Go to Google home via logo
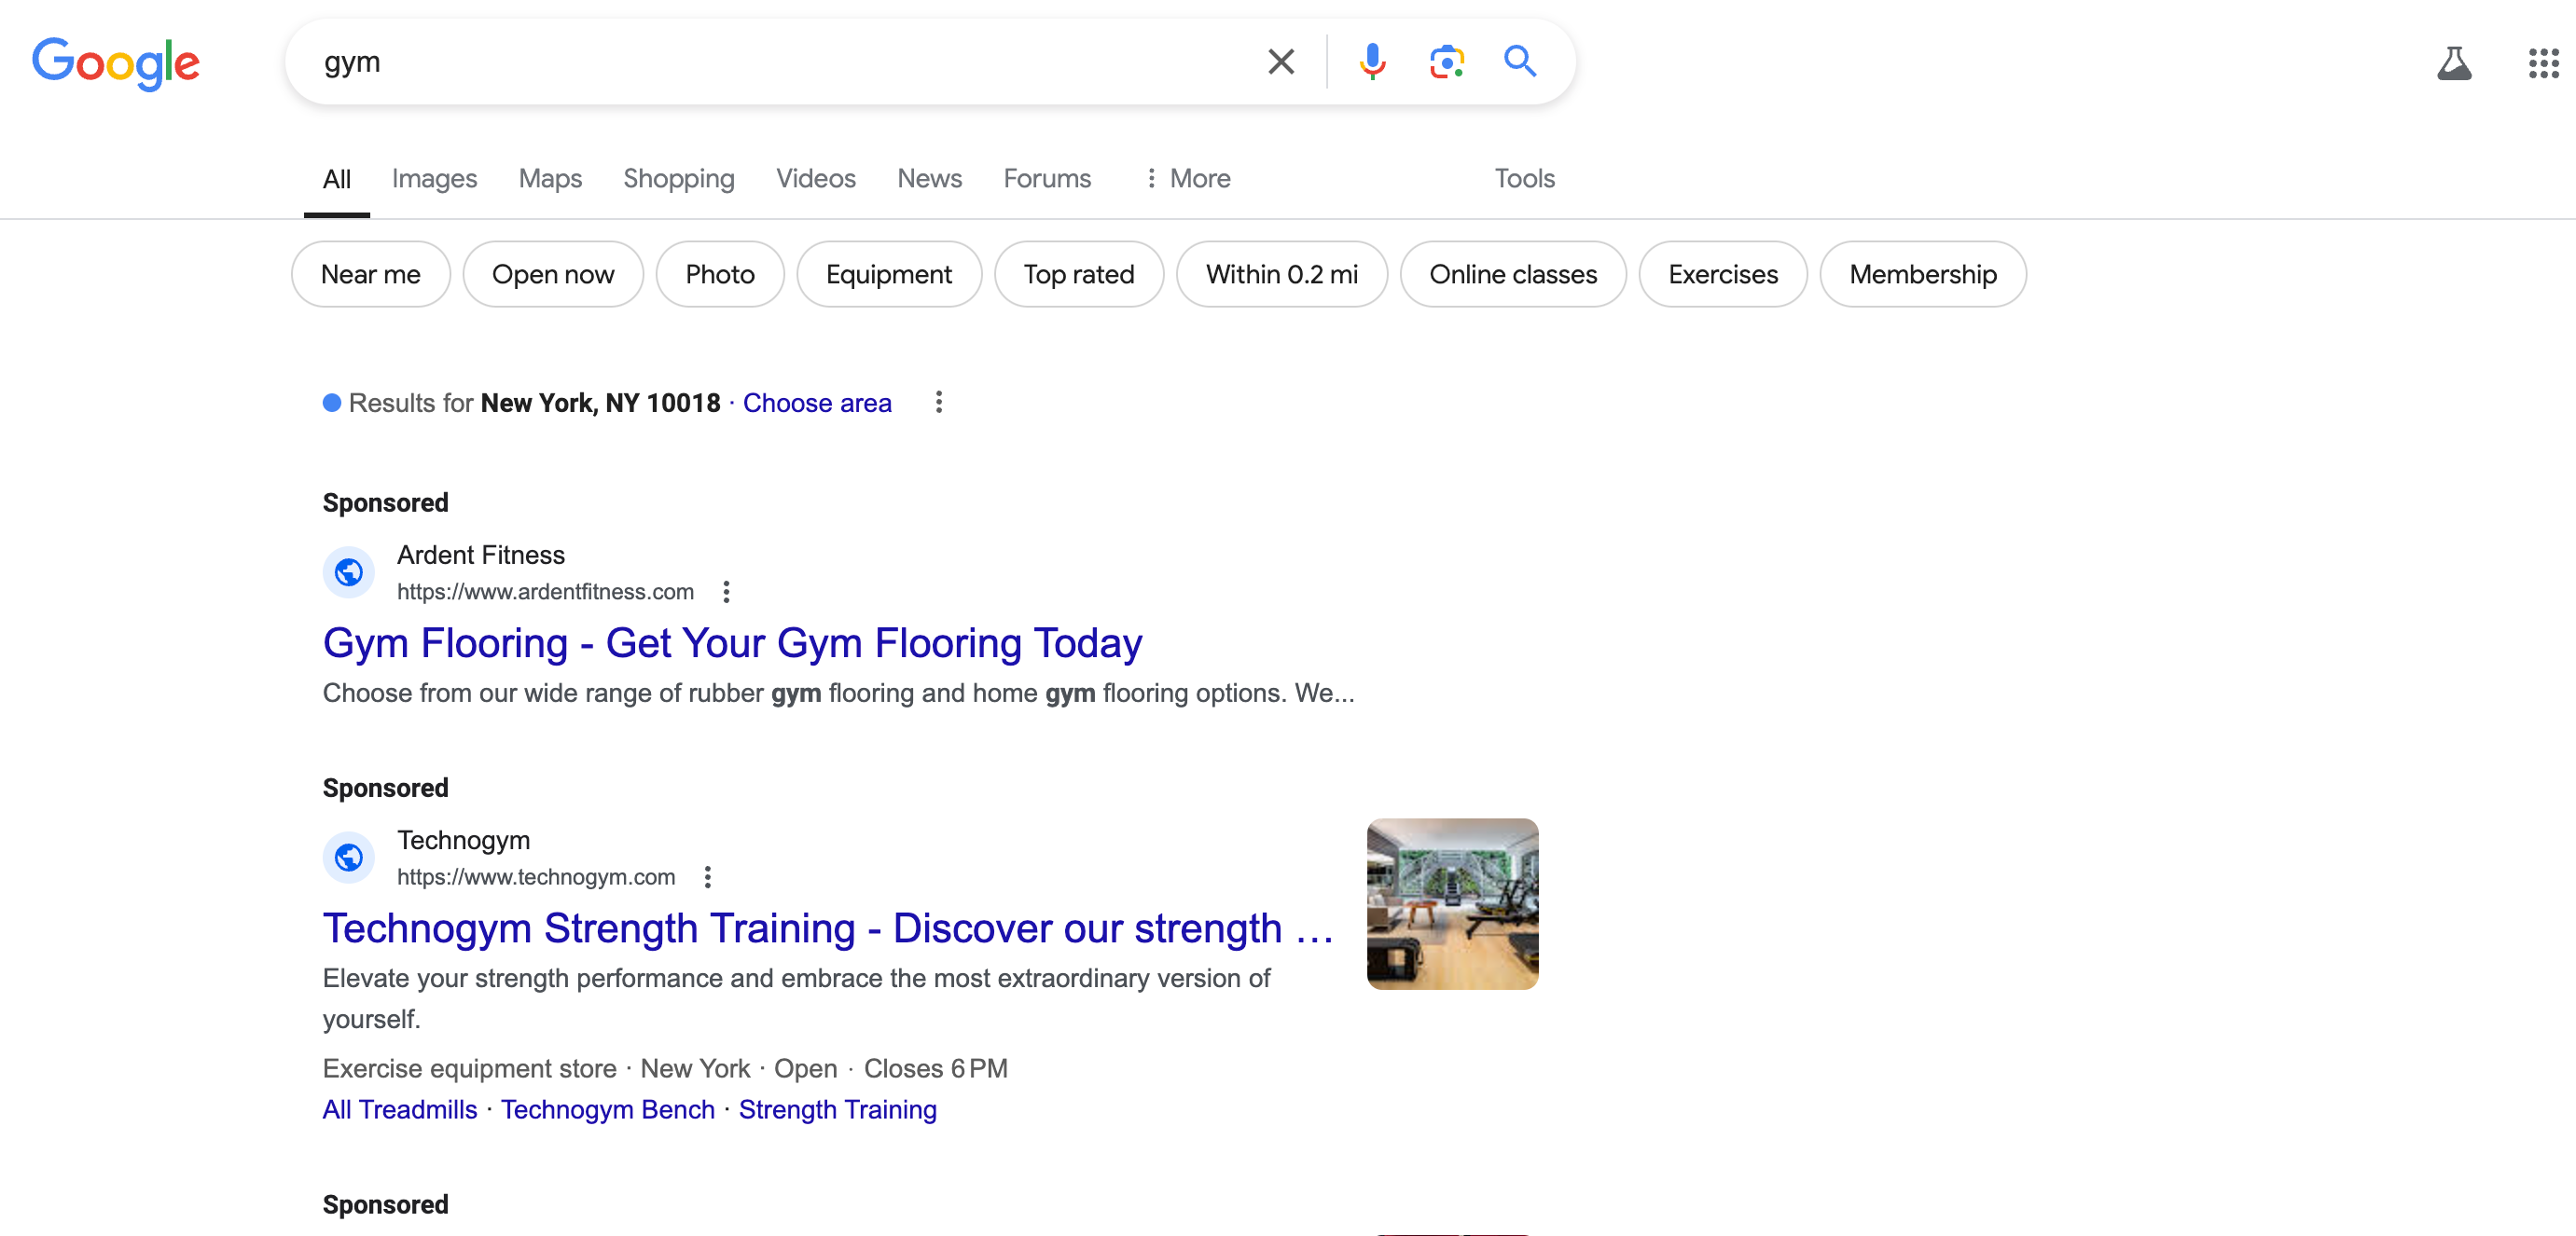 116,63
